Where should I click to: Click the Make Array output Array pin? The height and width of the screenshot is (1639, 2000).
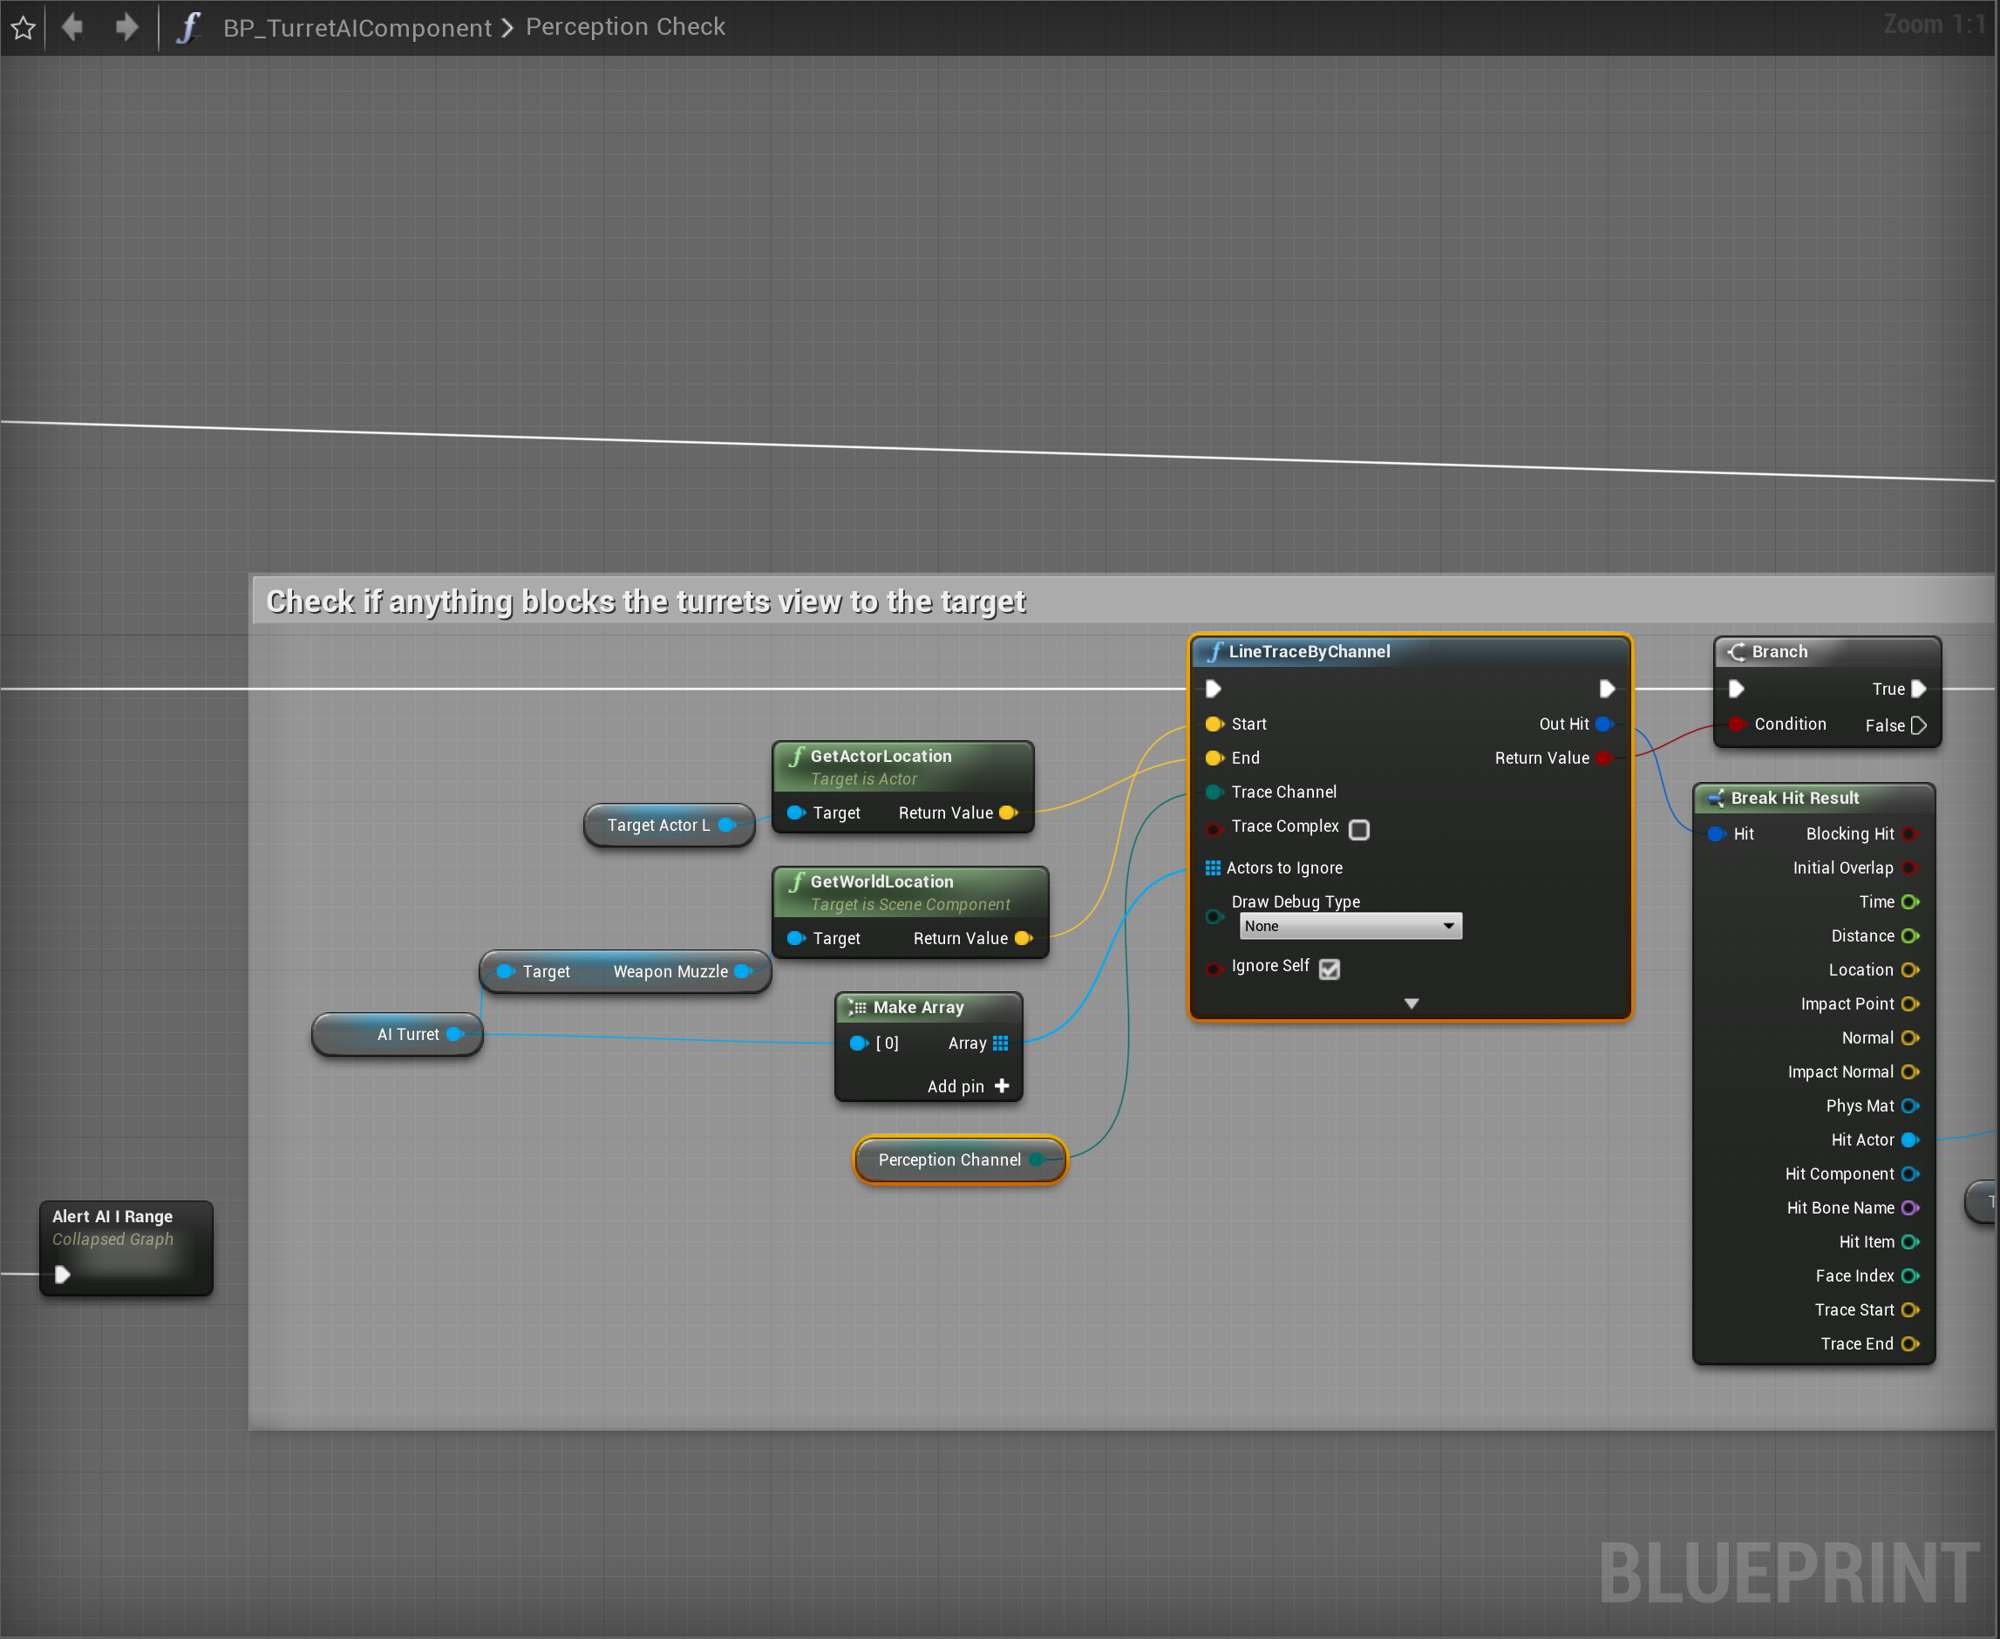pyautogui.click(x=1000, y=1044)
